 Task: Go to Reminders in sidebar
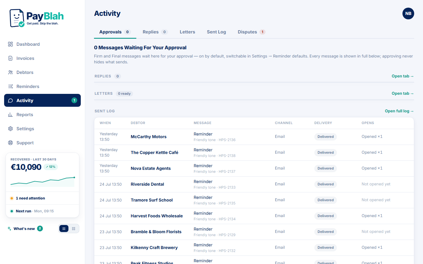[x=42, y=87]
